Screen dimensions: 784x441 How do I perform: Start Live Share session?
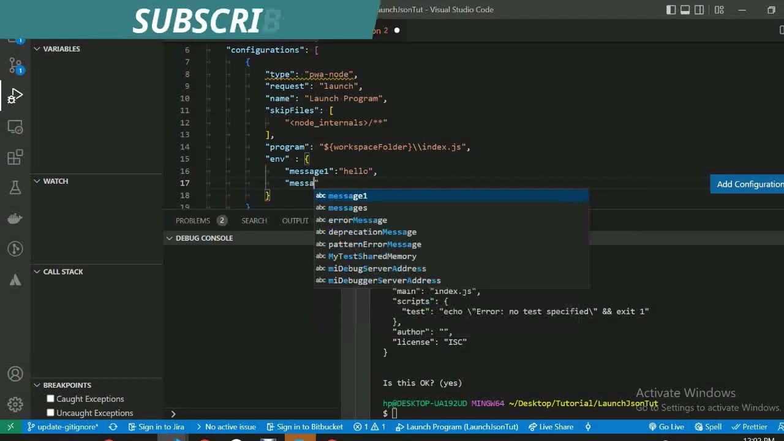click(551, 426)
